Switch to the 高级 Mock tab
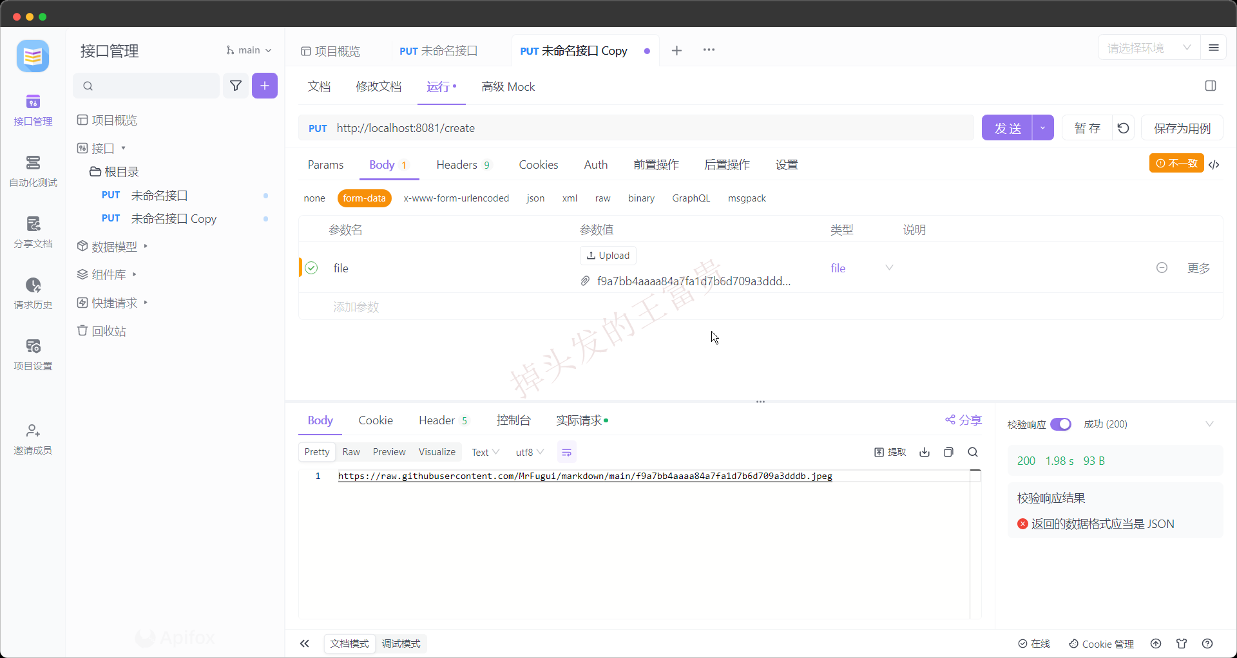 pyautogui.click(x=508, y=87)
